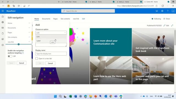Click the plus circle to add navigation link
Image resolution: width=176 pixels, height=99 pixels.
tap(19, 44)
